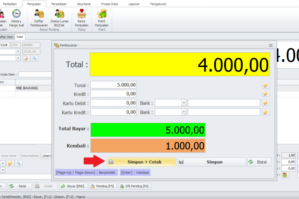Viewport: 299px width, 199px height.
Task: Open Proses Data ribbon tab
Action: pos(109,4)
